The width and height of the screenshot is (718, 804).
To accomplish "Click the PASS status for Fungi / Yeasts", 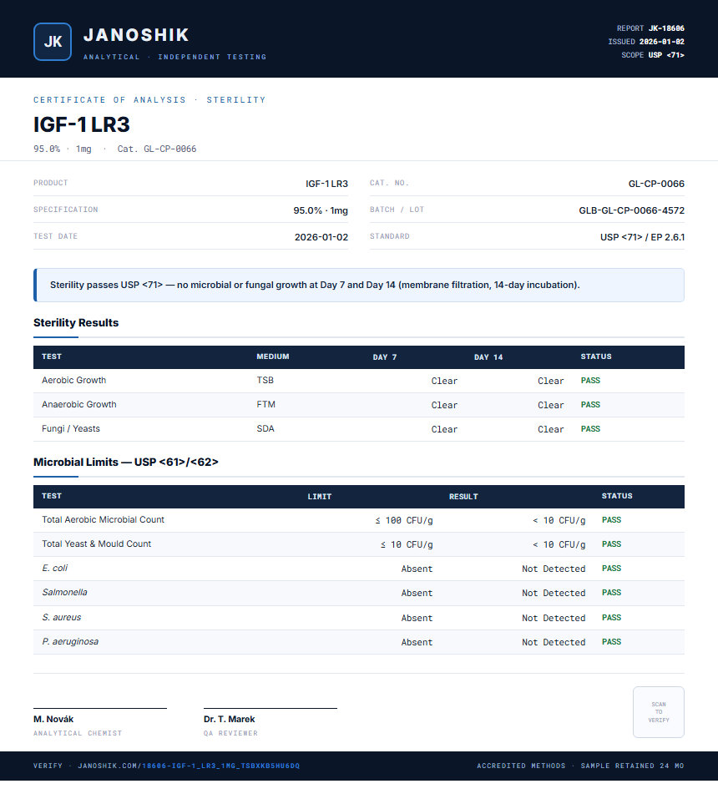I will click(590, 428).
